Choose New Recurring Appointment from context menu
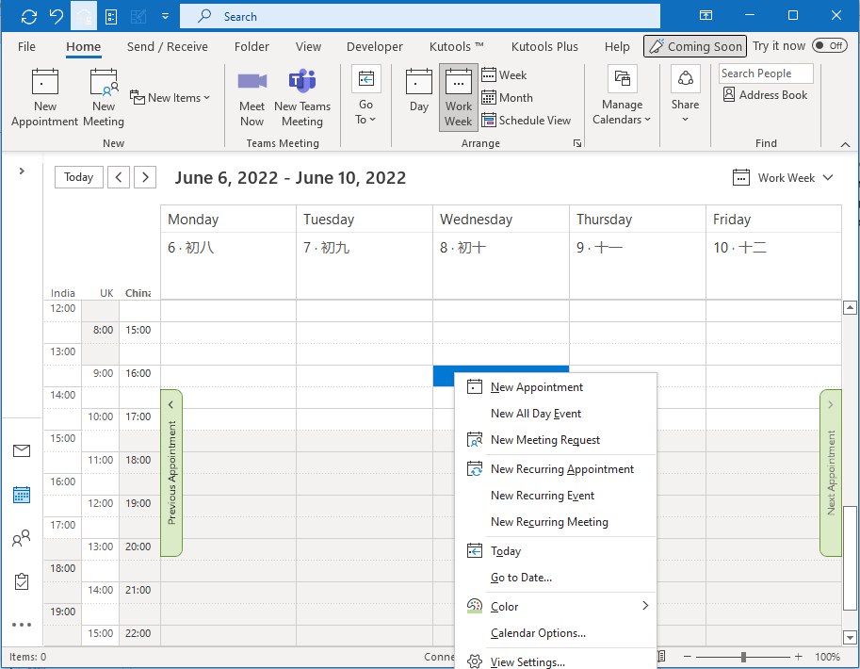The width and height of the screenshot is (860, 669). click(x=561, y=469)
